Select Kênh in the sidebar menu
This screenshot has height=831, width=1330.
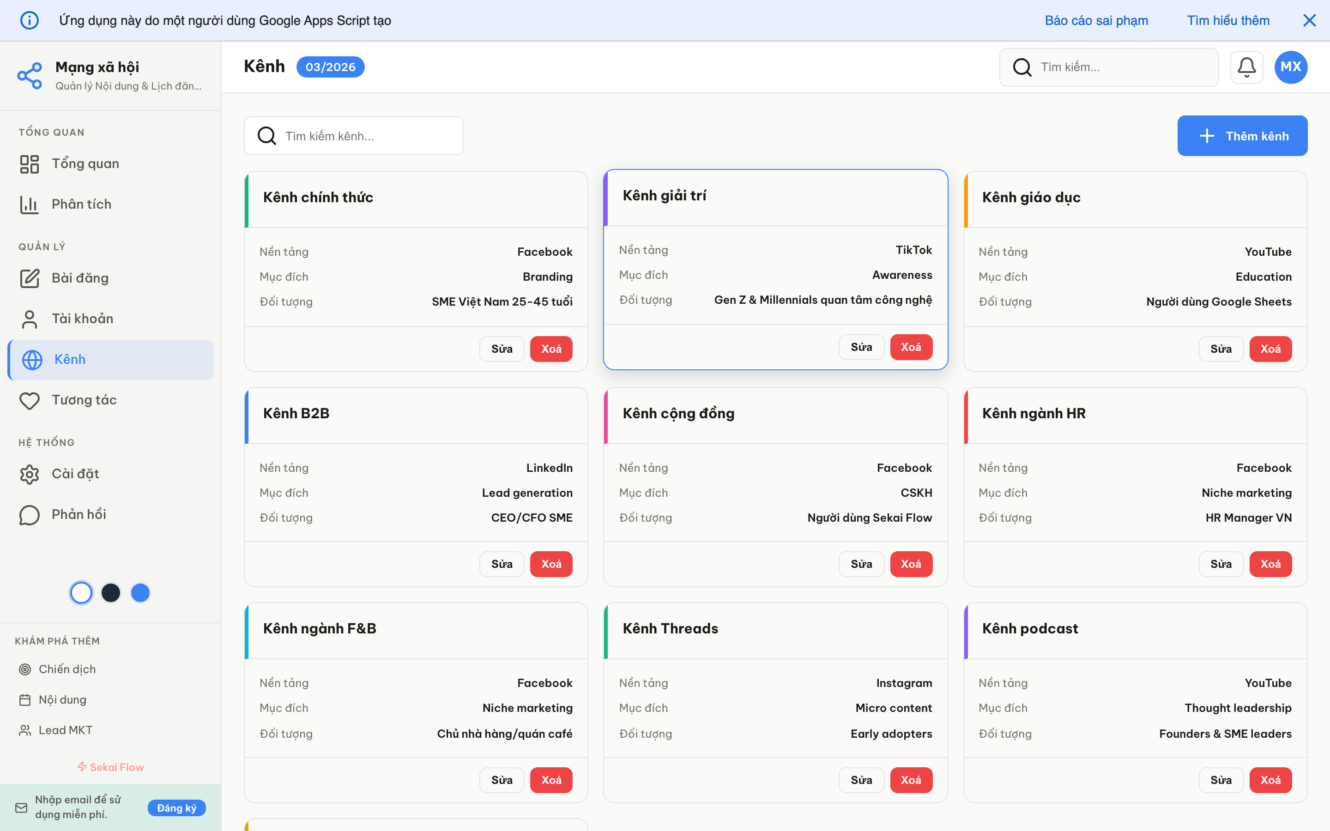click(70, 360)
